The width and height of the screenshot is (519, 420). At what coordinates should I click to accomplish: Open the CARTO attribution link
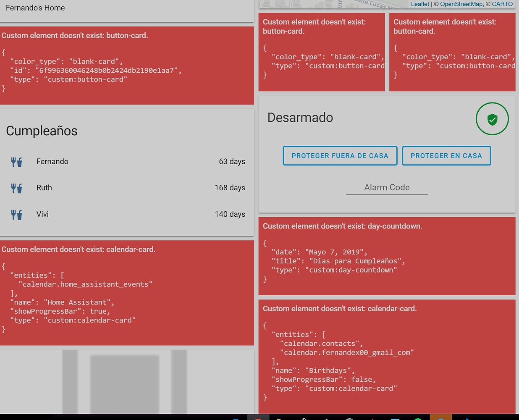click(x=502, y=4)
